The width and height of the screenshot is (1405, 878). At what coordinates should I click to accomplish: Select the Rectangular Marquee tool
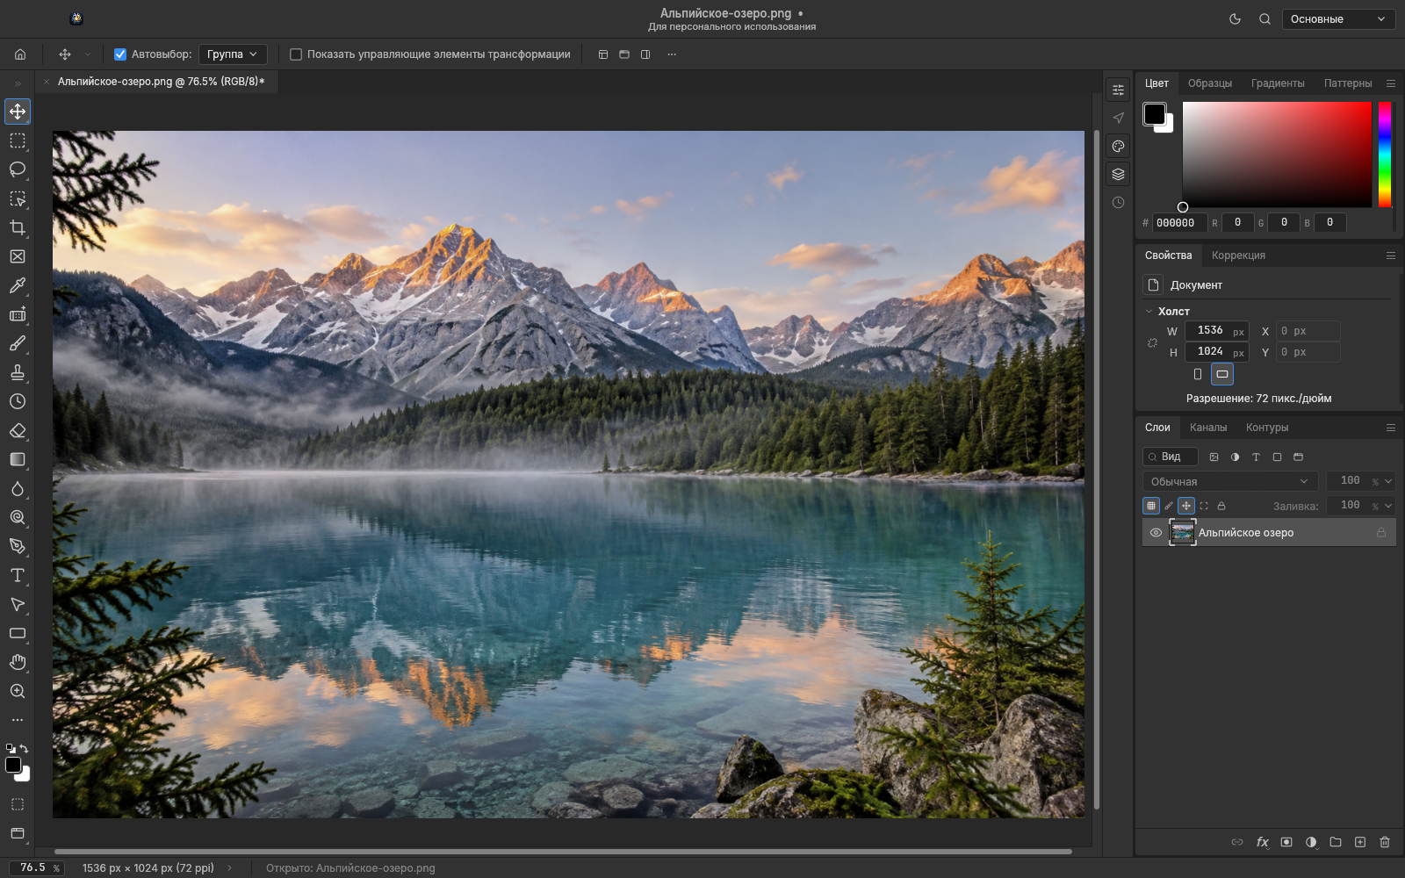(x=18, y=140)
